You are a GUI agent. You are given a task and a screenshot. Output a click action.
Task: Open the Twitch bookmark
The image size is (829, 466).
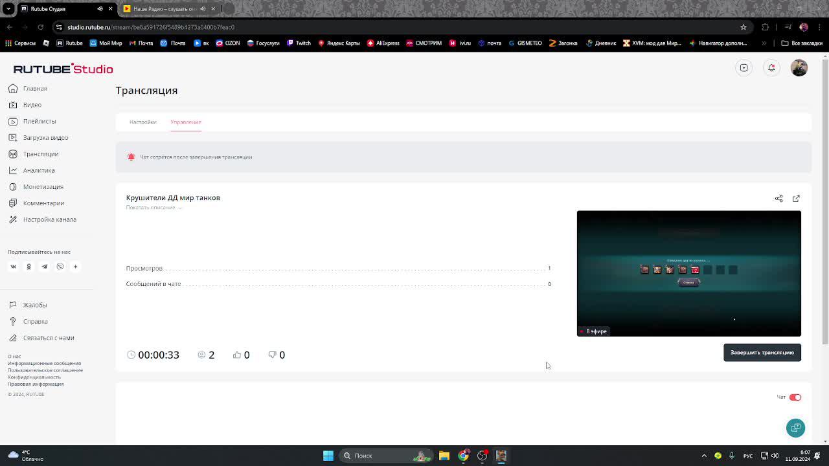click(299, 43)
